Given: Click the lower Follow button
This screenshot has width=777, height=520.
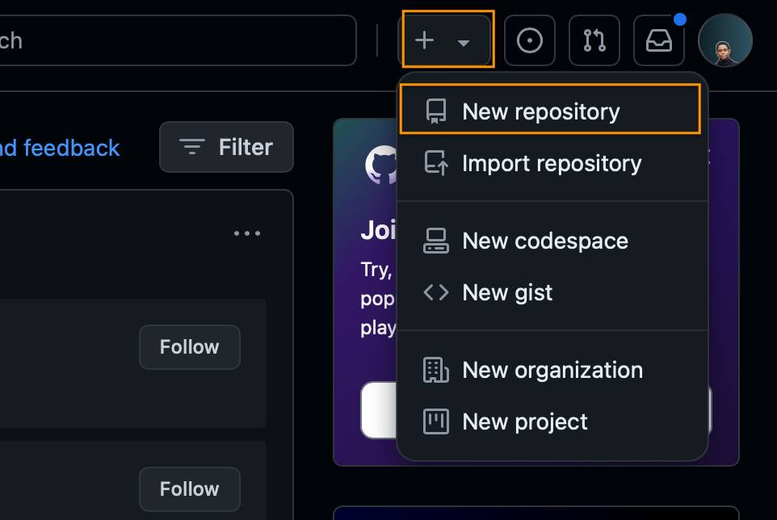Looking at the screenshot, I should (x=189, y=489).
